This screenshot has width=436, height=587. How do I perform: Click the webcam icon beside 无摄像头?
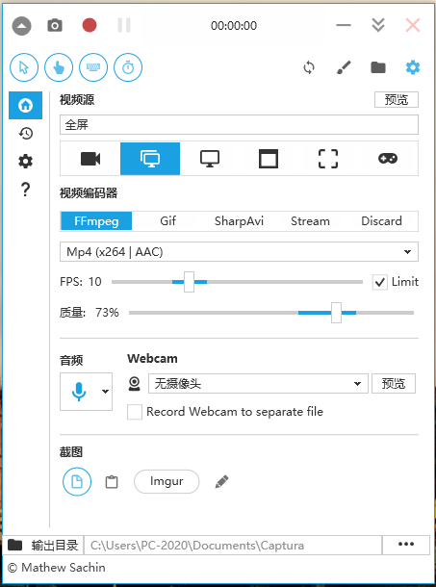pyautogui.click(x=134, y=384)
